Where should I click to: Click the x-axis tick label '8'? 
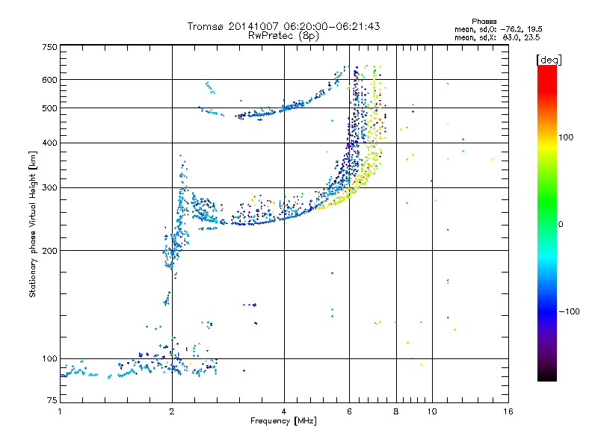click(x=396, y=411)
